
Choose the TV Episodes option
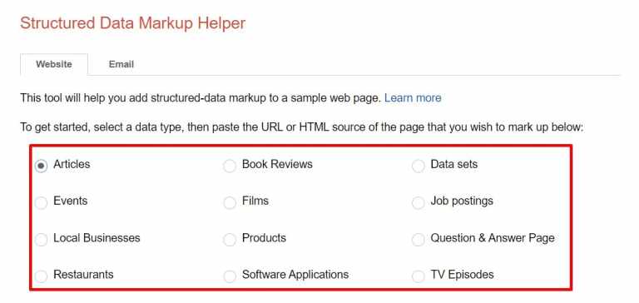[x=419, y=276]
